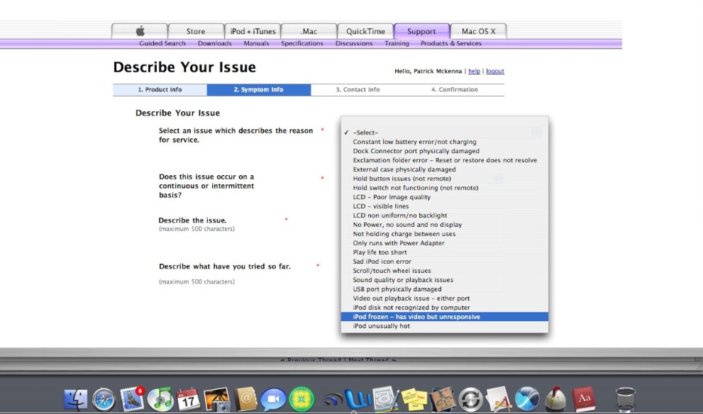703x414 pixels.
Task: Open the Trash in the Dock
Action: tap(626, 399)
